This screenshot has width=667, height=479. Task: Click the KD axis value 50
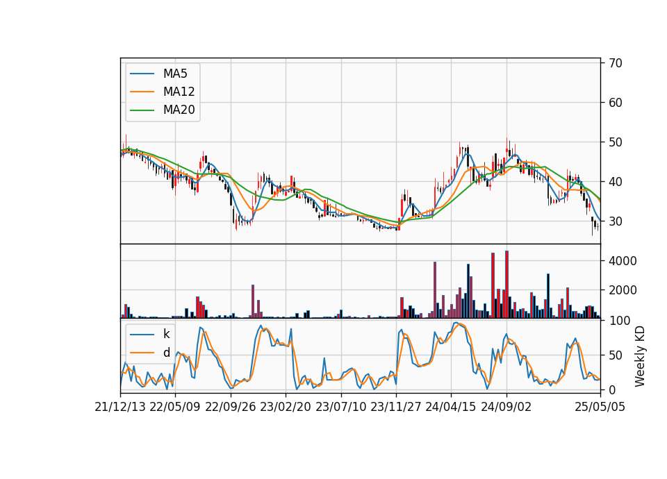[615, 355]
